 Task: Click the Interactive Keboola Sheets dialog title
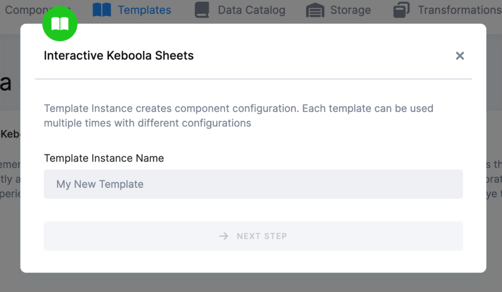tap(119, 56)
